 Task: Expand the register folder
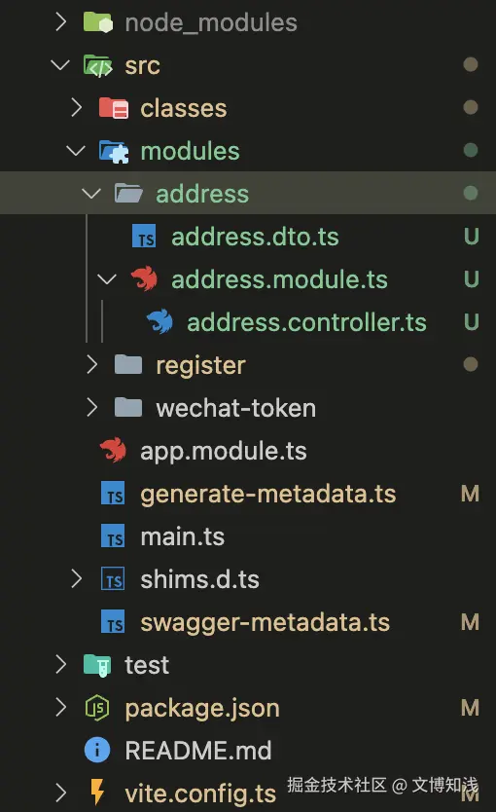tap(91, 365)
